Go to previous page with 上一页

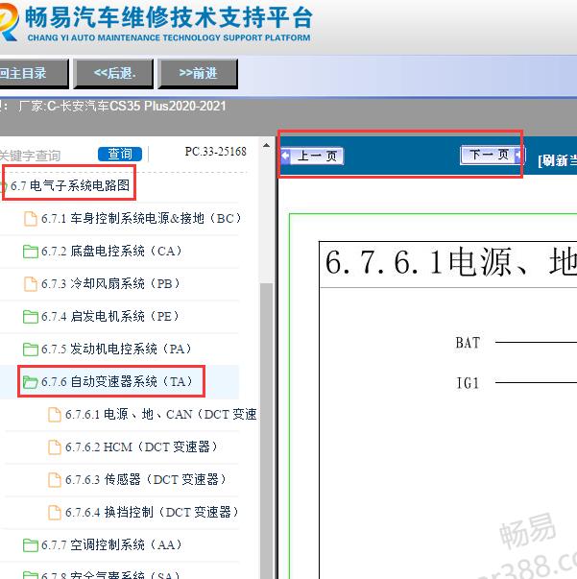[312, 156]
